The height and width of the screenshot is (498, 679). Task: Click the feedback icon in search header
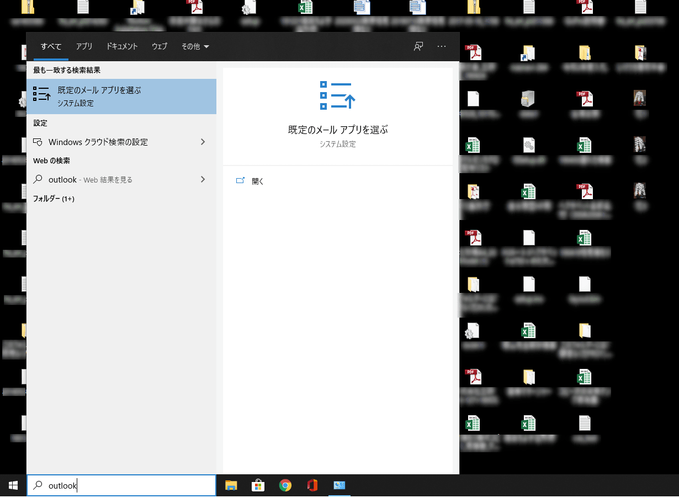[418, 47]
